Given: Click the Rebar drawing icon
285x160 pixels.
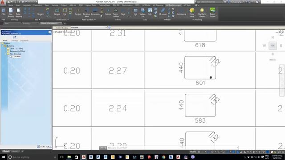Looking at the screenshot, I should [18, 12].
